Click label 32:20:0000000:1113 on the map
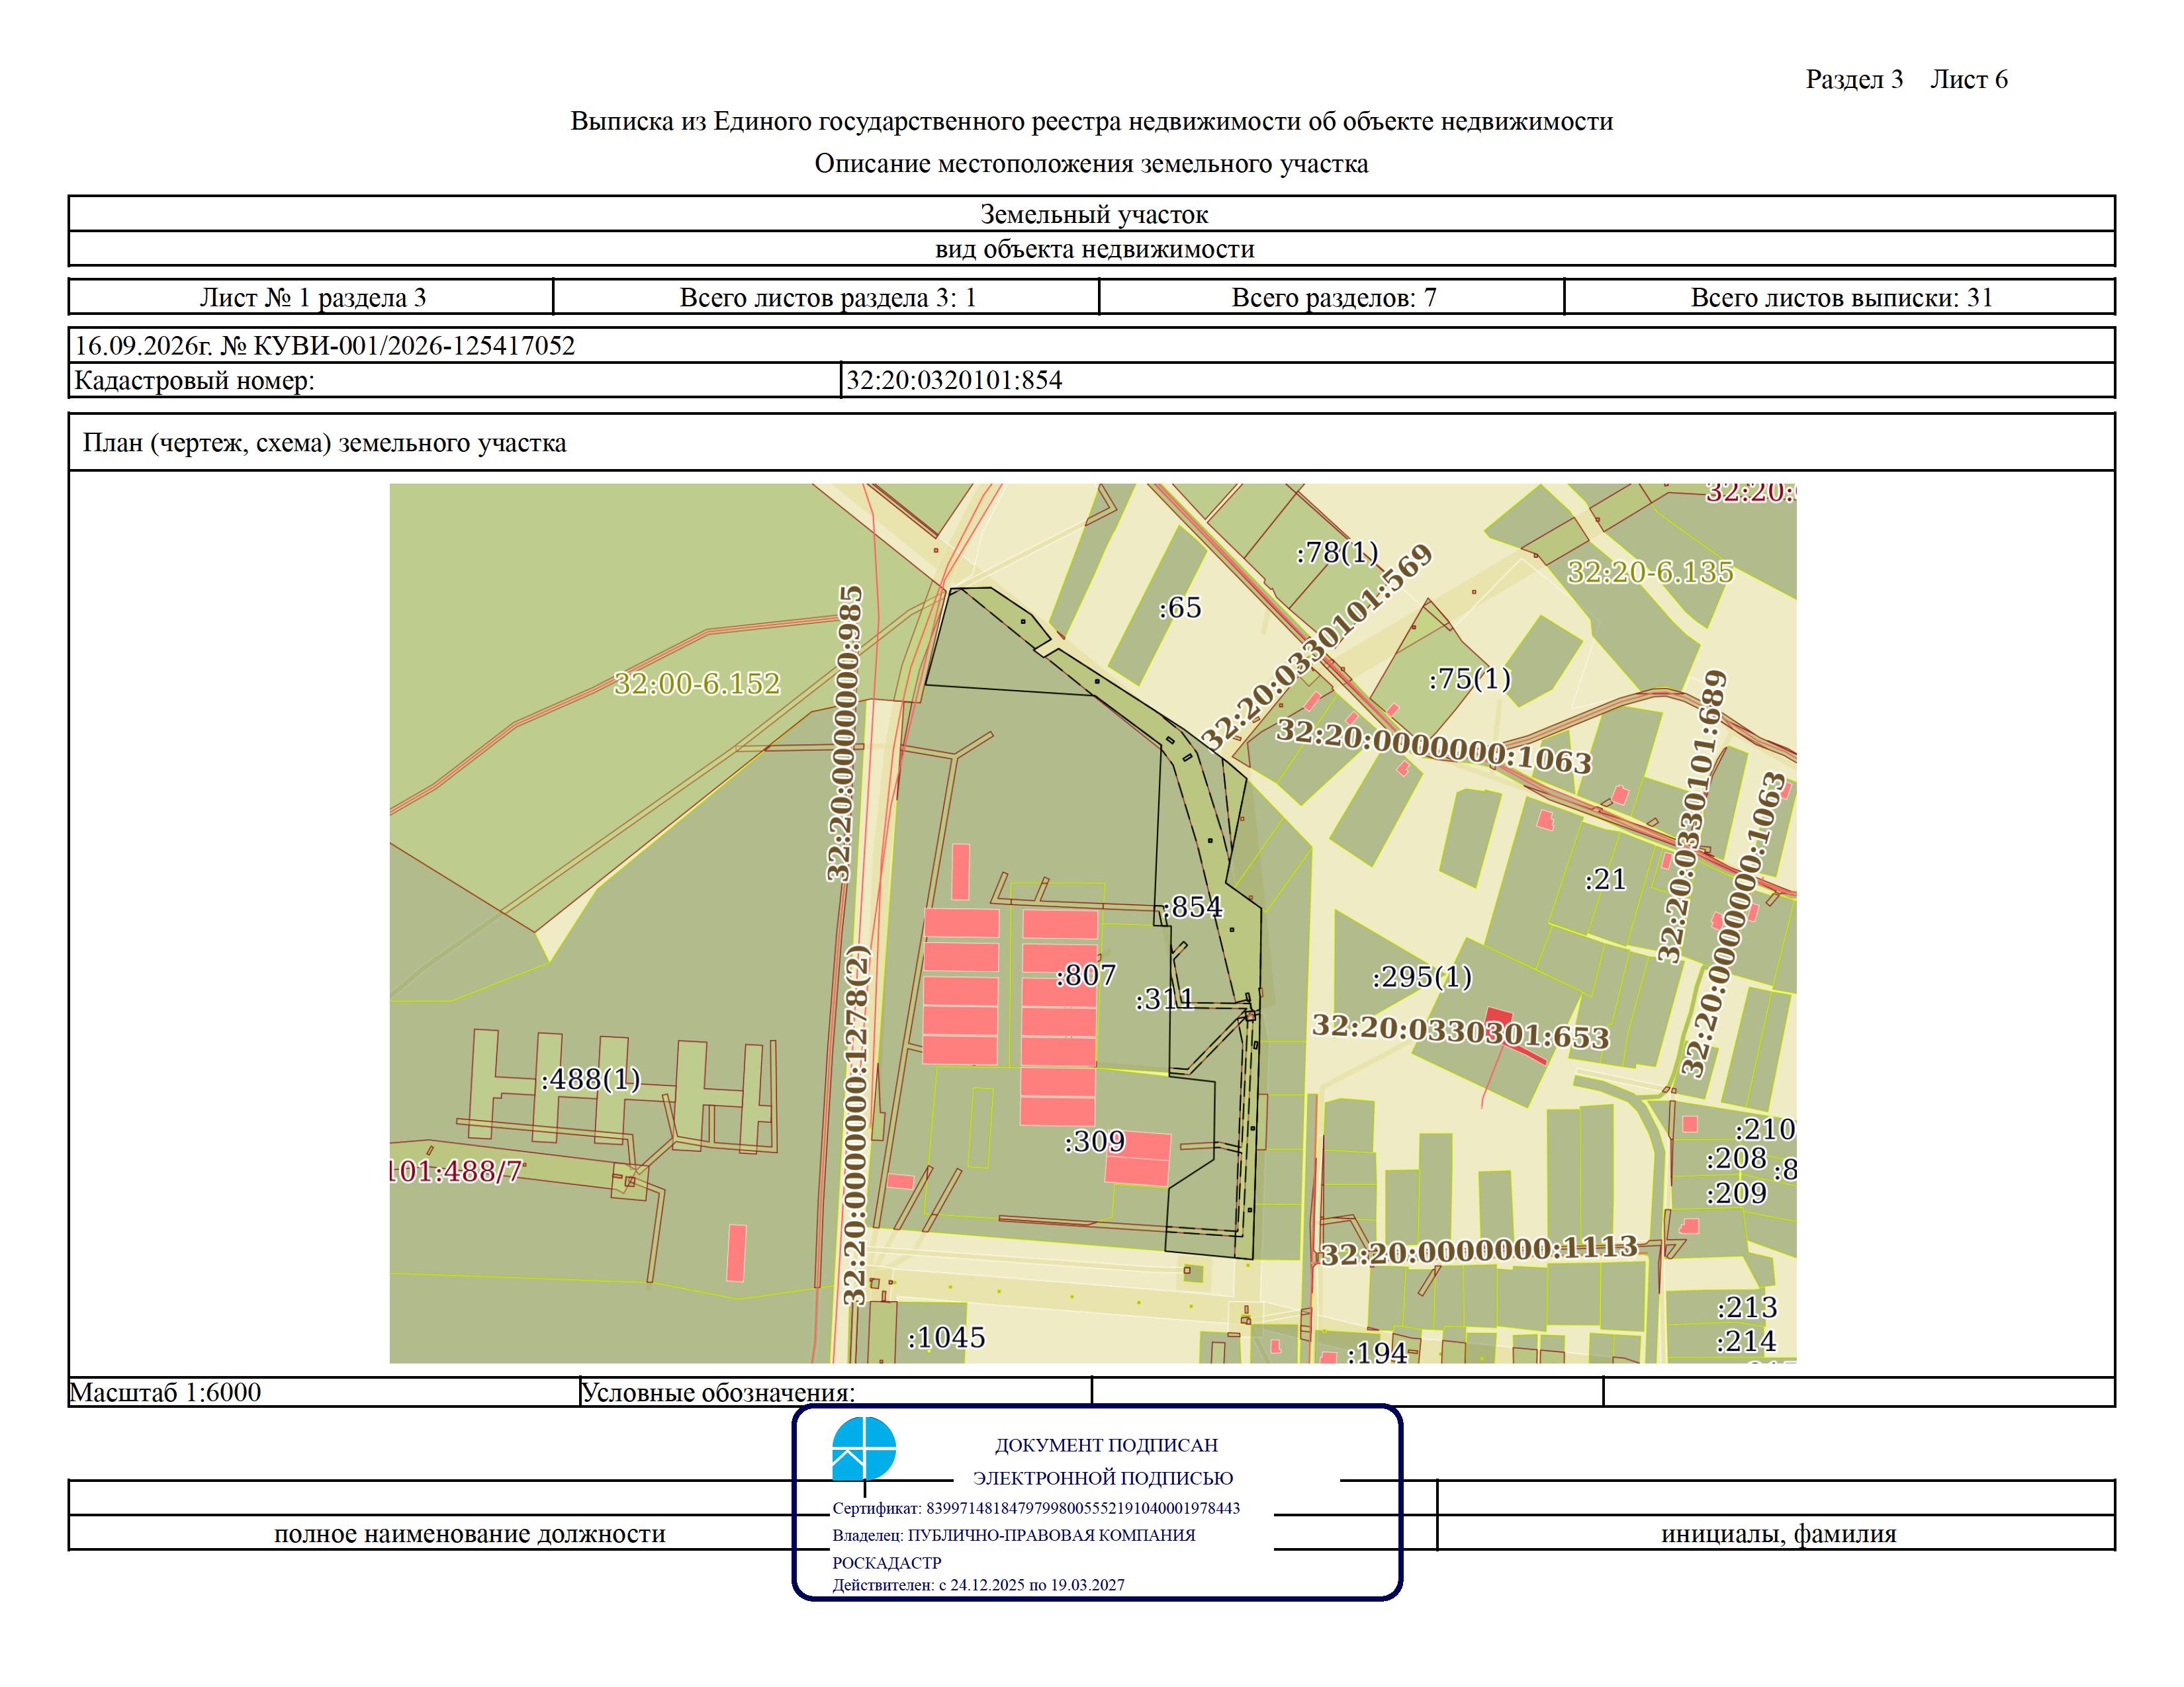Image resolution: width=2184 pixels, height=1687 pixels. tap(1479, 1250)
